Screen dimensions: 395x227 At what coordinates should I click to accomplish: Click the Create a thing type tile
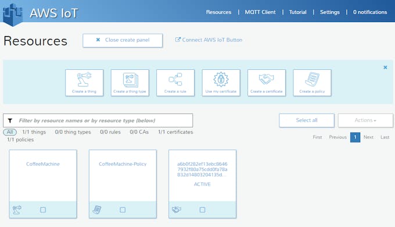coord(130,83)
